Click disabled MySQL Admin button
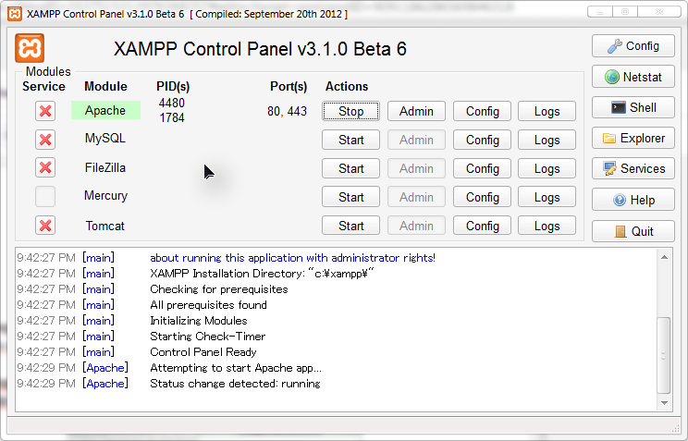Image resolution: width=688 pixels, height=441 pixels. tap(416, 140)
